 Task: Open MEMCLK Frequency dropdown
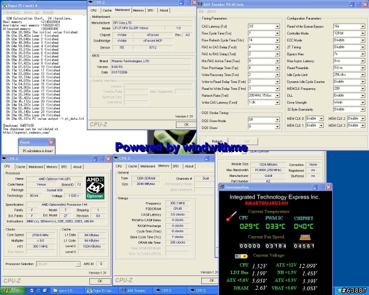tap(363, 89)
